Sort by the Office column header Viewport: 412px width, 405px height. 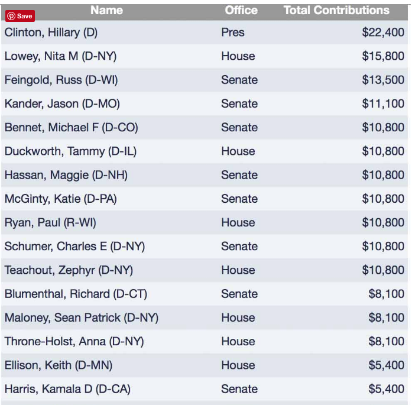click(x=241, y=10)
